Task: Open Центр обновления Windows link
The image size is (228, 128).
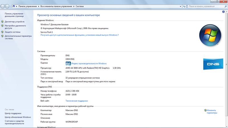Action: point(18,117)
